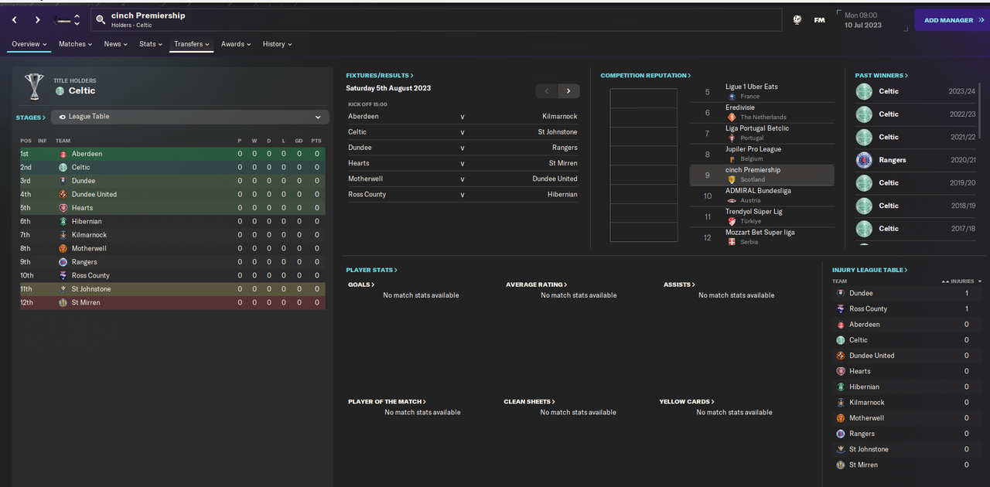Screen dimensions: 990x487
Task: Open the Transfers dropdown menu
Action: click(x=192, y=44)
